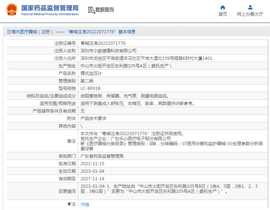
Task: Open the 数据查询 search icon
Action: (x=91, y=10)
